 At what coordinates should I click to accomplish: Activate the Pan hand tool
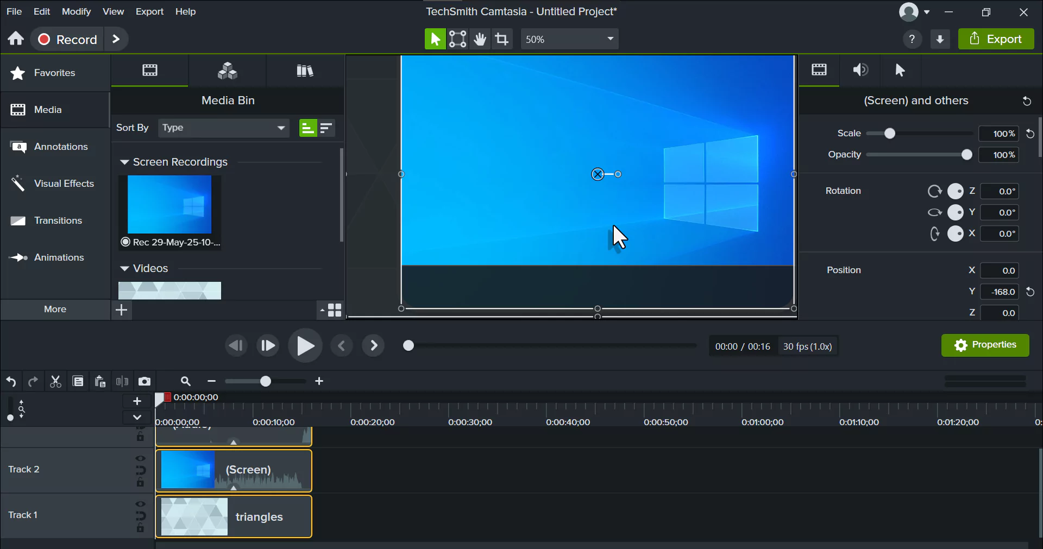(480, 39)
